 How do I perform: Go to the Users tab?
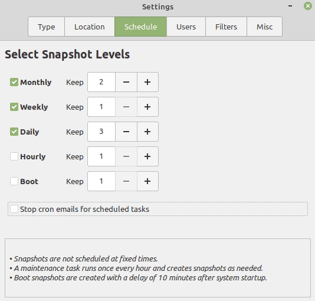click(x=186, y=27)
